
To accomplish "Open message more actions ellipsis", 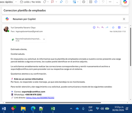I will tap(125, 27).
